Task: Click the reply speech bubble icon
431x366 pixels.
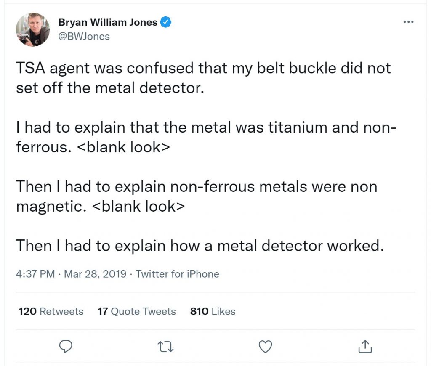Action: [x=66, y=347]
